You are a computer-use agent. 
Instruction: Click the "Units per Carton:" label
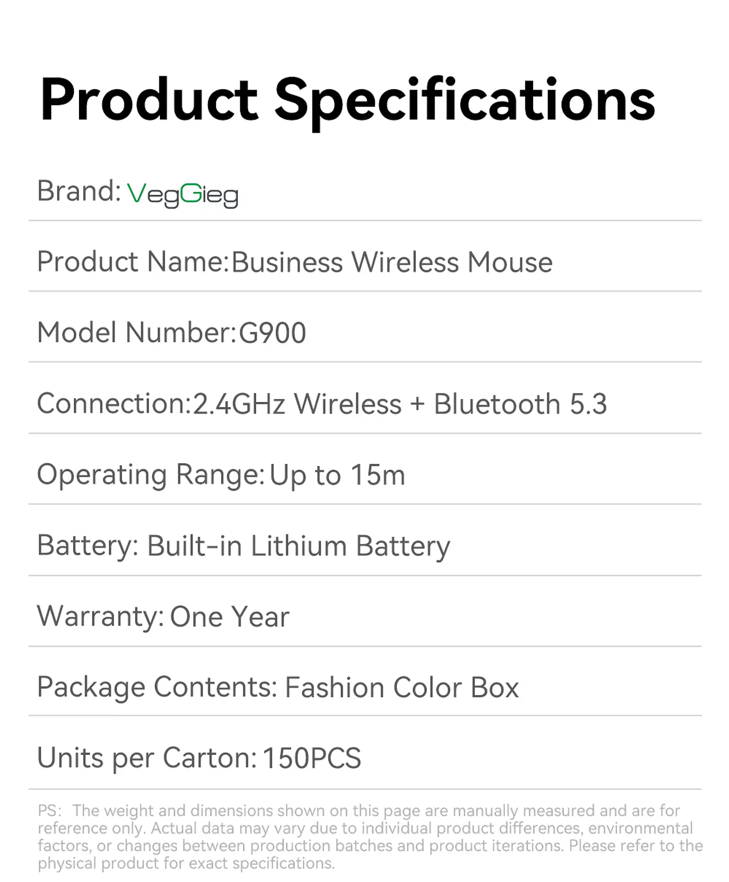pyautogui.click(x=147, y=758)
